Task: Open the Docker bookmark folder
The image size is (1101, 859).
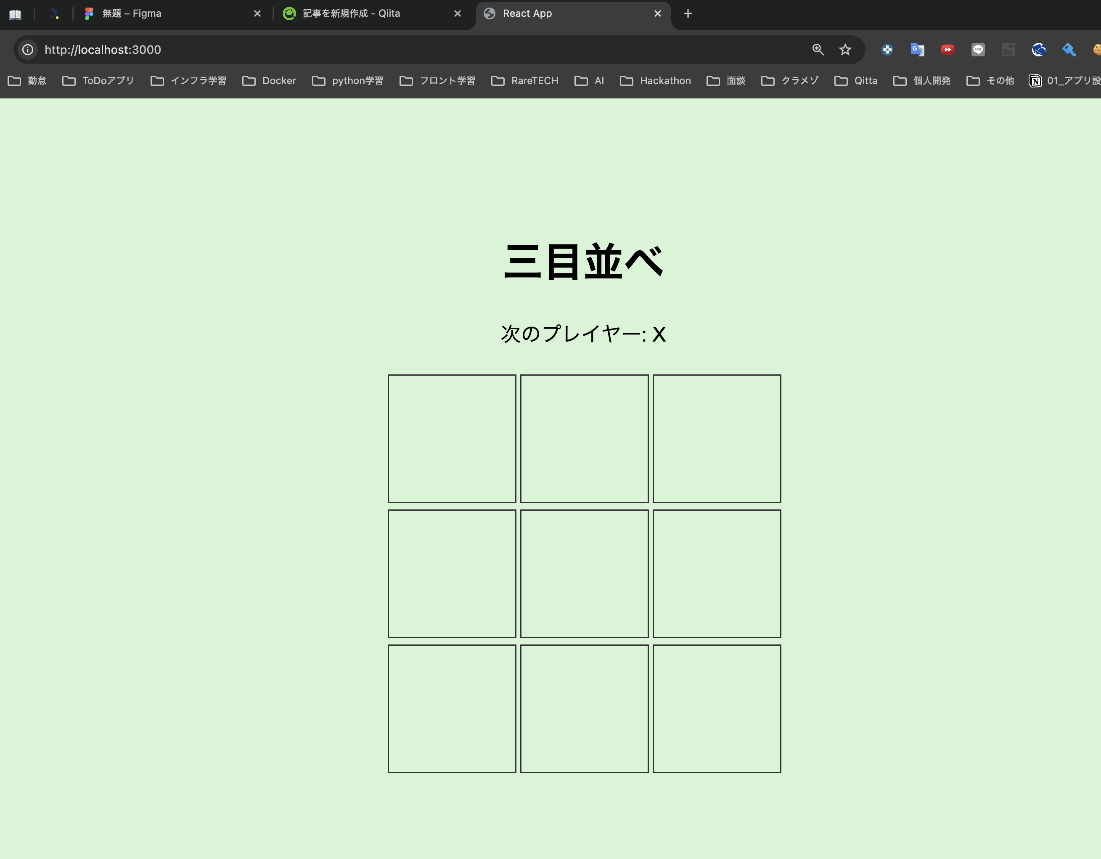Action: (x=279, y=81)
